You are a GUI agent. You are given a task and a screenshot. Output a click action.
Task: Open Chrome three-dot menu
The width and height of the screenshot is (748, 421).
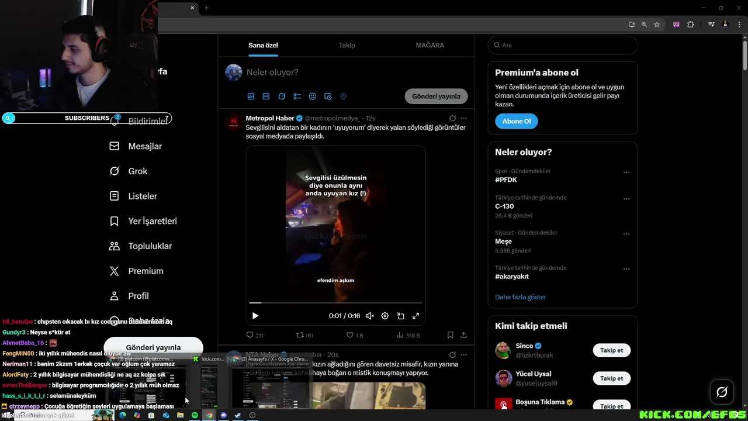(x=739, y=25)
